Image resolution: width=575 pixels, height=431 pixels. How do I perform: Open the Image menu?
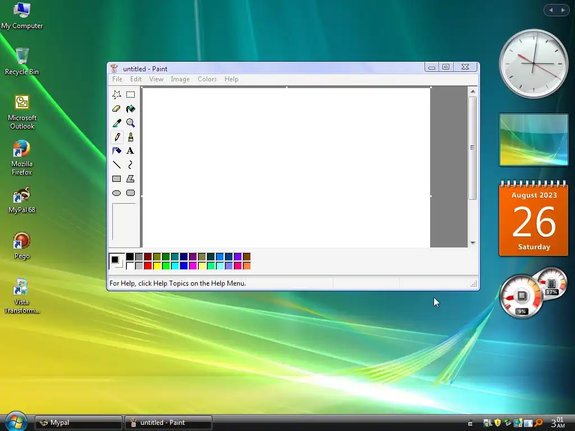point(180,79)
